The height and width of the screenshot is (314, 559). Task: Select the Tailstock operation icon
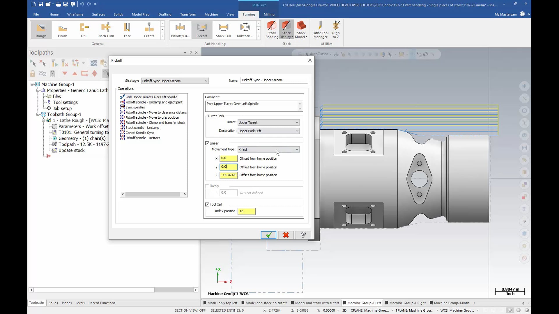coord(245,30)
